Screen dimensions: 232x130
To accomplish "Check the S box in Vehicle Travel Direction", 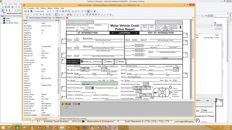I will (x=88, y=88).
